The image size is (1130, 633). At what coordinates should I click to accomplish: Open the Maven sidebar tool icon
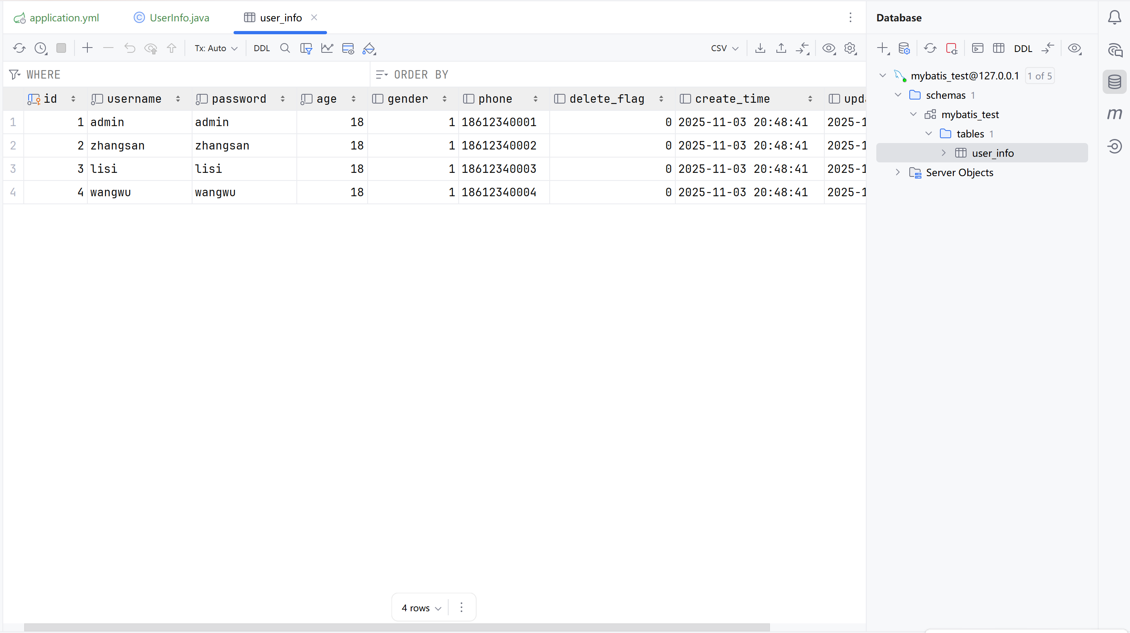(x=1114, y=114)
